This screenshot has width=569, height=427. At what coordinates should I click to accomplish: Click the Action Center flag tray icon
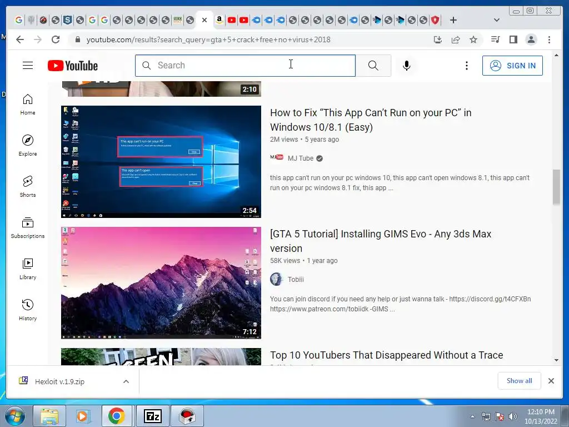[500, 416]
